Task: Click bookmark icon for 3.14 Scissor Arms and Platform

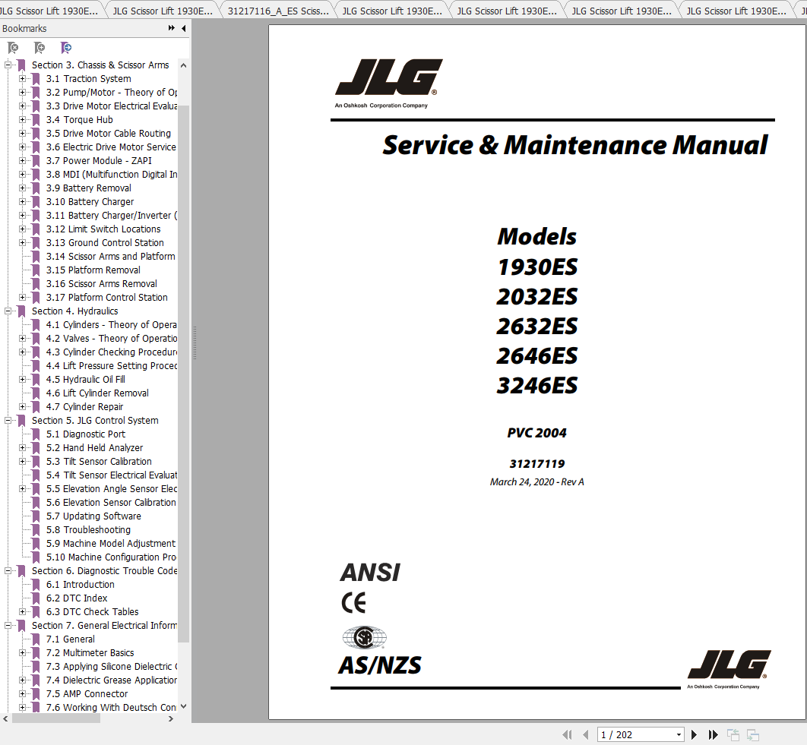Action: (36, 256)
